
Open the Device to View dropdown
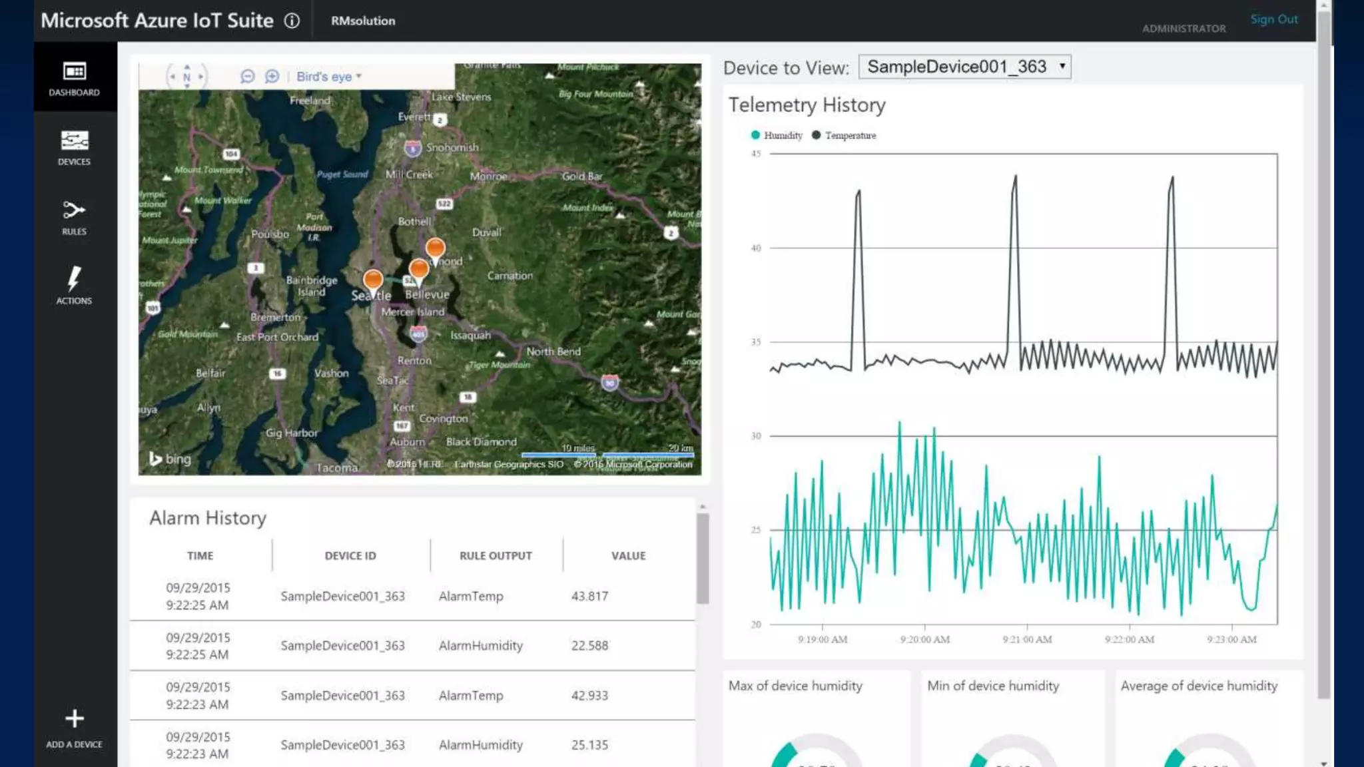point(964,67)
